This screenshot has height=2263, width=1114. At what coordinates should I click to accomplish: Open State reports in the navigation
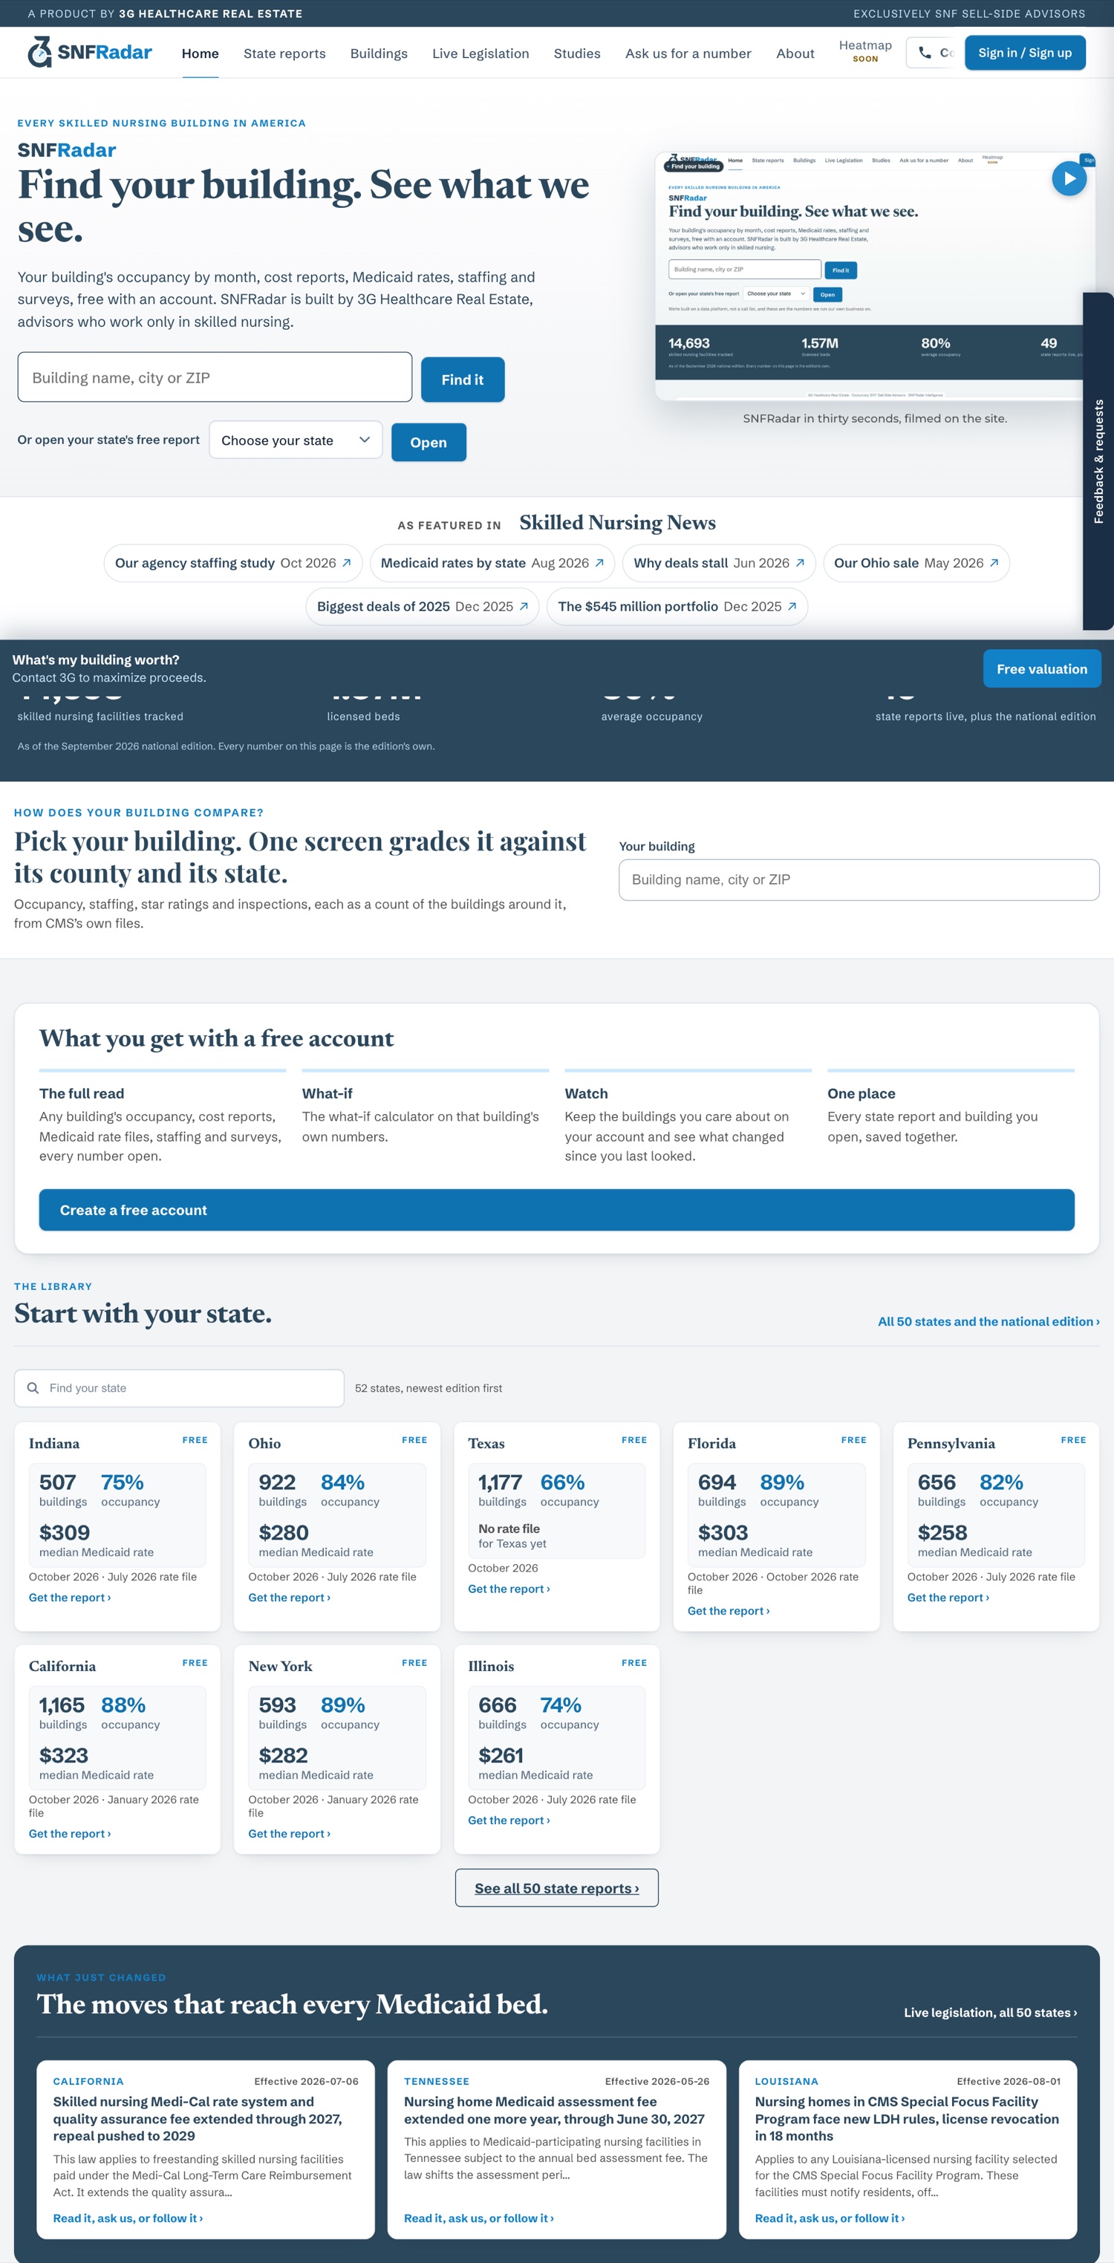[284, 53]
